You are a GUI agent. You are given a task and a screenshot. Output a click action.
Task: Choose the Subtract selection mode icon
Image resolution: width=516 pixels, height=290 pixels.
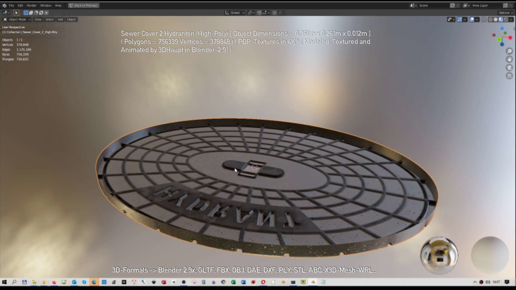pos(36,13)
